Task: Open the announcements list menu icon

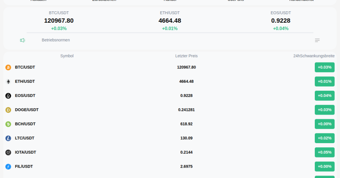Action: pos(317,40)
